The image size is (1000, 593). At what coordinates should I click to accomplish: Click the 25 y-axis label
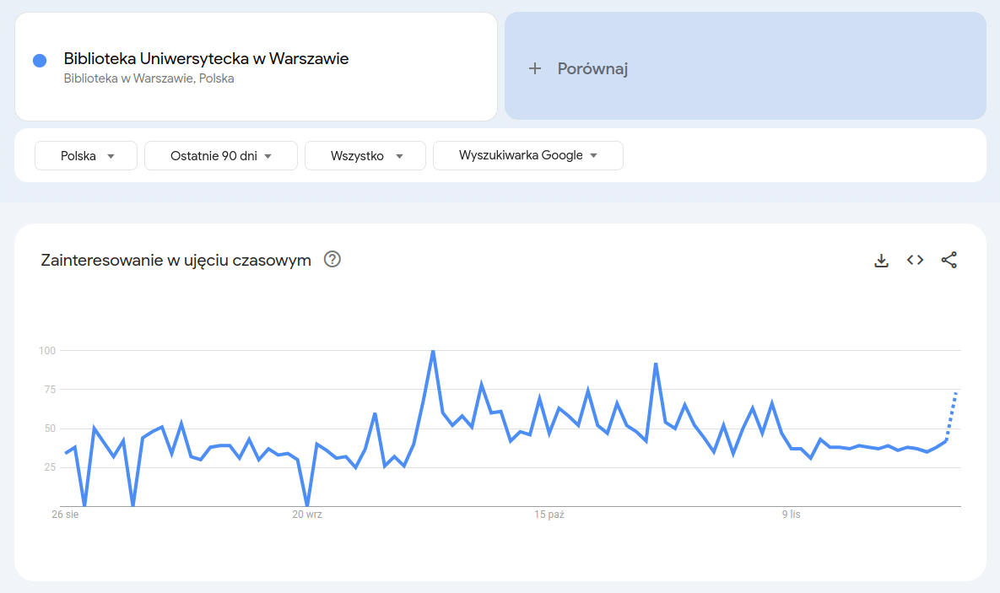[50, 467]
